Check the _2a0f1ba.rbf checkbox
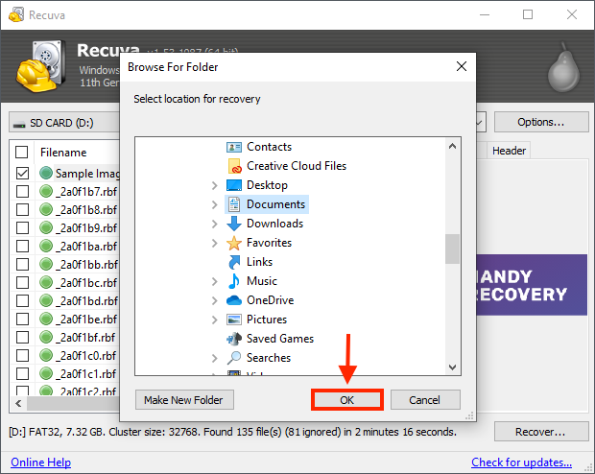Screen dimensions: 595x474 [22, 246]
